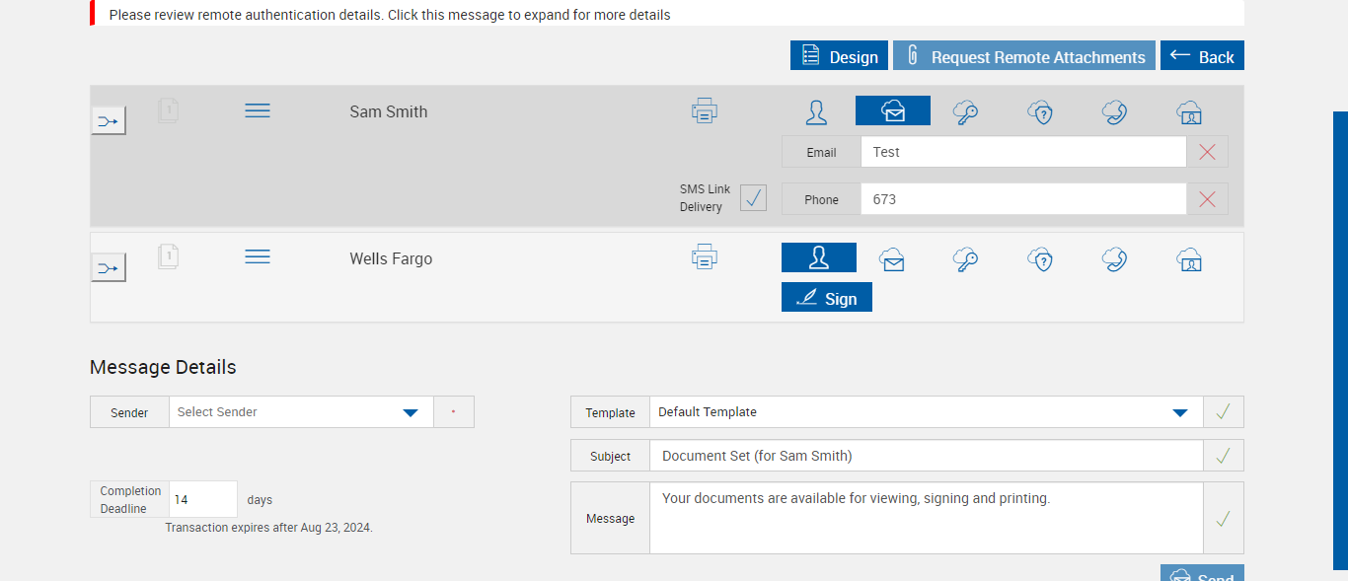Go Back using the Back button
Screen dimensions: 1348x581
coord(1202,56)
